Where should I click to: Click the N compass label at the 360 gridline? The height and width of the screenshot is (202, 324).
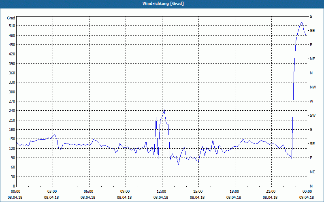tap(311, 73)
